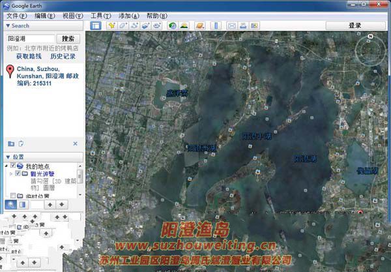The height and width of the screenshot is (272, 391).
Task: Open the 工具(T) menu
Action: [100, 15]
